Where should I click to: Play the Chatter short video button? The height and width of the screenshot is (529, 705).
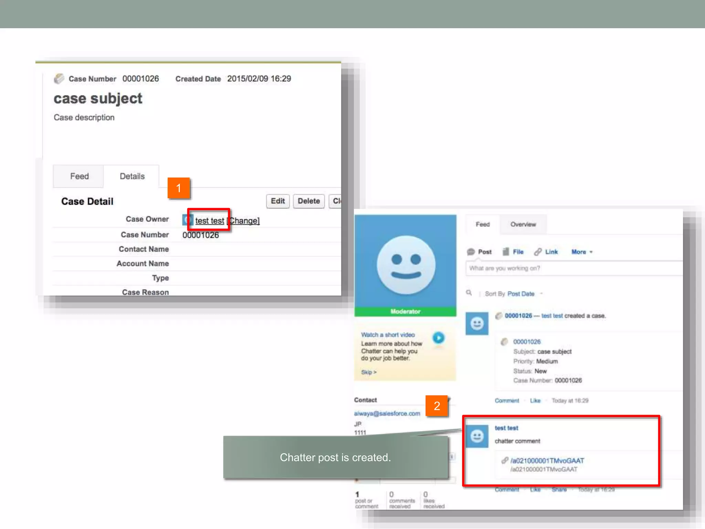438,338
